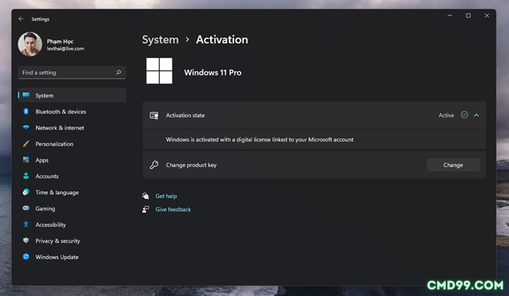This screenshot has width=509, height=296.
Task: Open the Personalization label
Action: click(55, 144)
